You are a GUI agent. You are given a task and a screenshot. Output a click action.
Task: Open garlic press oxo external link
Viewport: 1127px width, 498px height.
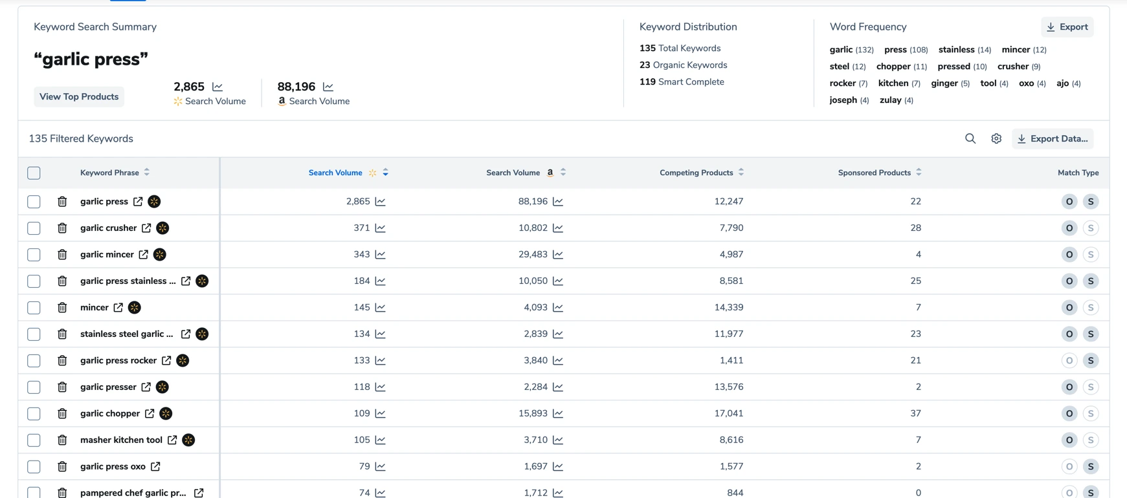pos(155,467)
